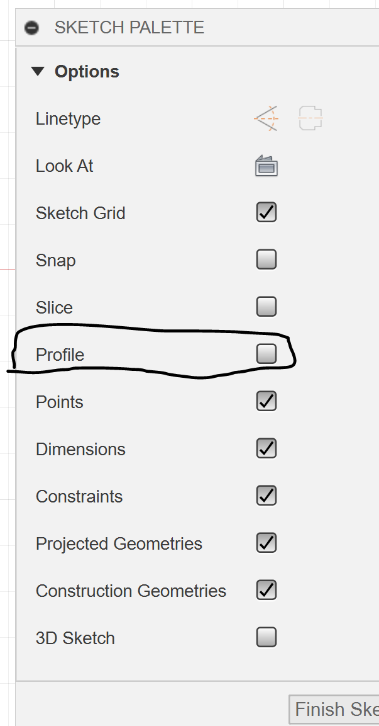
Task: Toggle off Construction Geometries
Action: point(265,590)
